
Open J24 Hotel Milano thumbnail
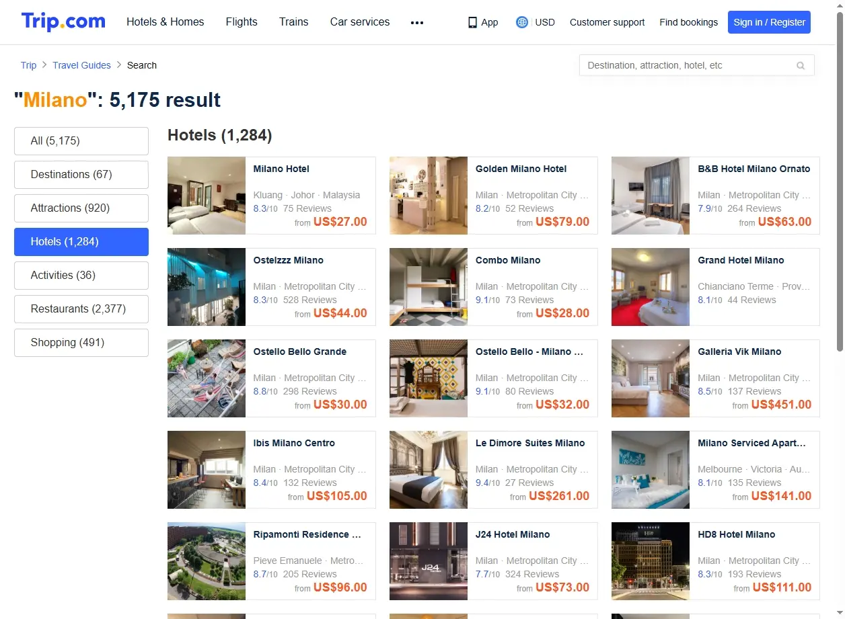coord(429,561)
